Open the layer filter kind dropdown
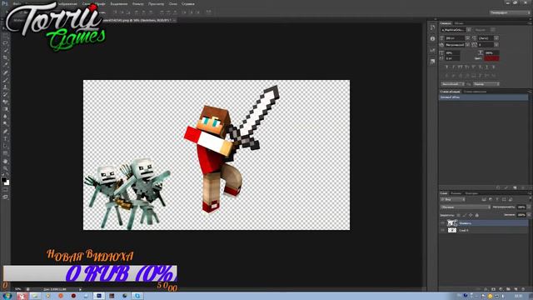 (453, 199)
